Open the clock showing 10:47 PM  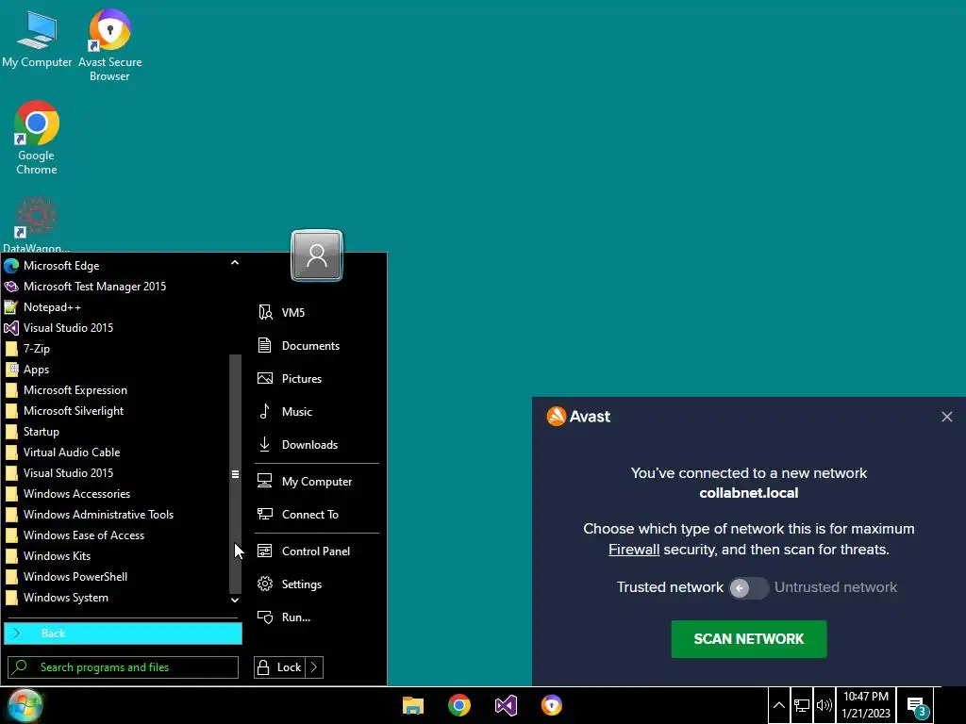click(x=866, y=705)
